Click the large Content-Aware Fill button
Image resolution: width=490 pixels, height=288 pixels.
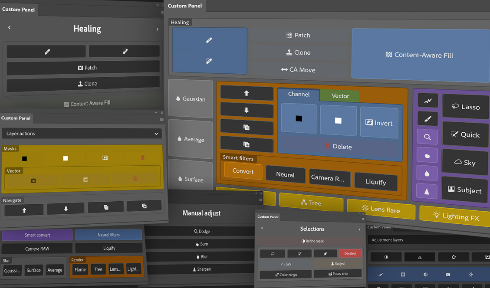[419, 55]
